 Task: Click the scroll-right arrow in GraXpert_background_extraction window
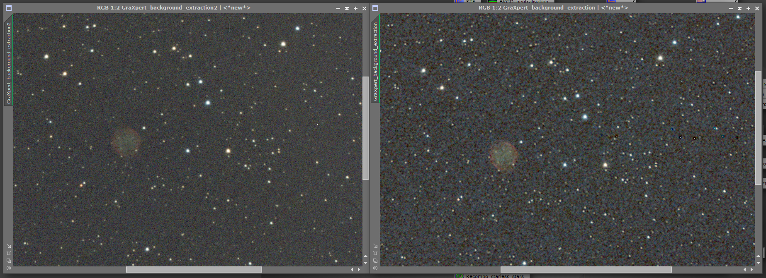(751, 269)
